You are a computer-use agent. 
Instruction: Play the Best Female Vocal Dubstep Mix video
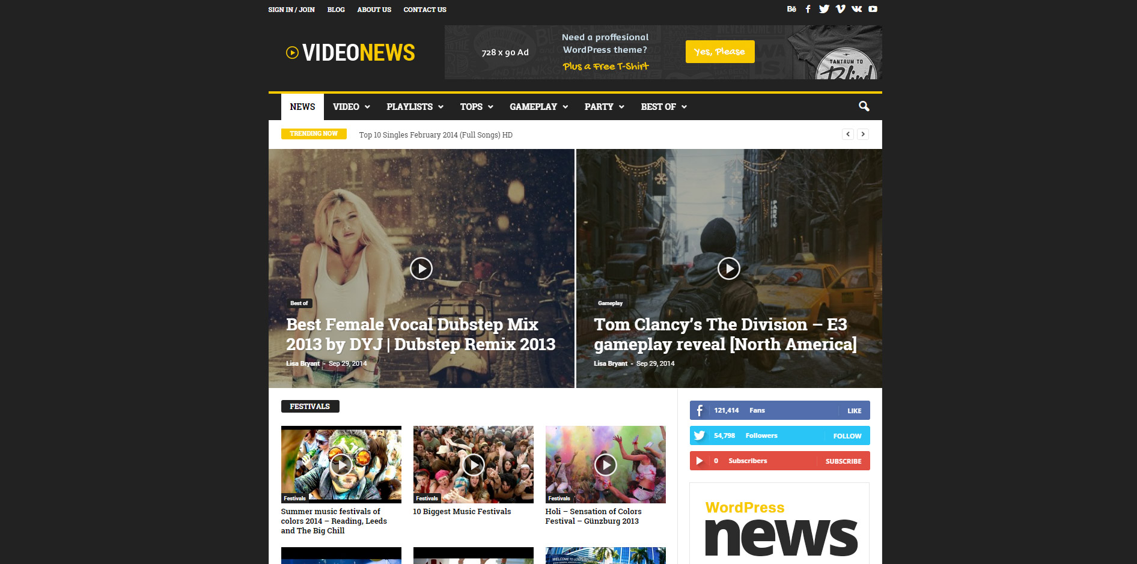[421, 268]
